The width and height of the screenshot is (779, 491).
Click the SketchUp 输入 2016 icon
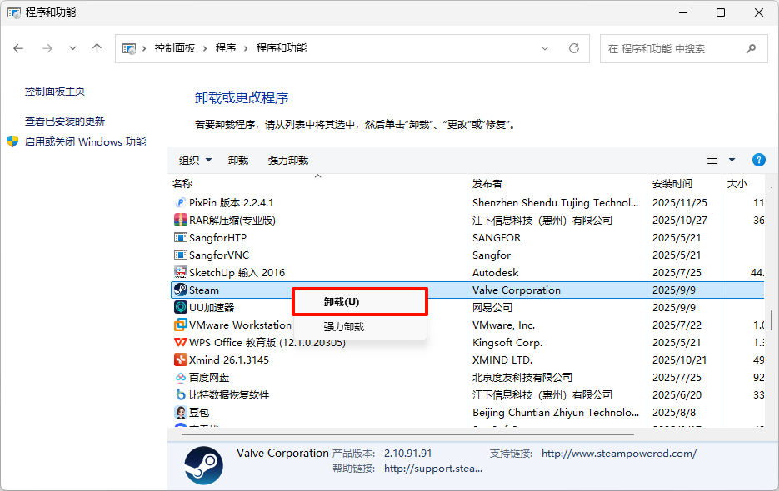pyautogui.click(x=180, y=272)
